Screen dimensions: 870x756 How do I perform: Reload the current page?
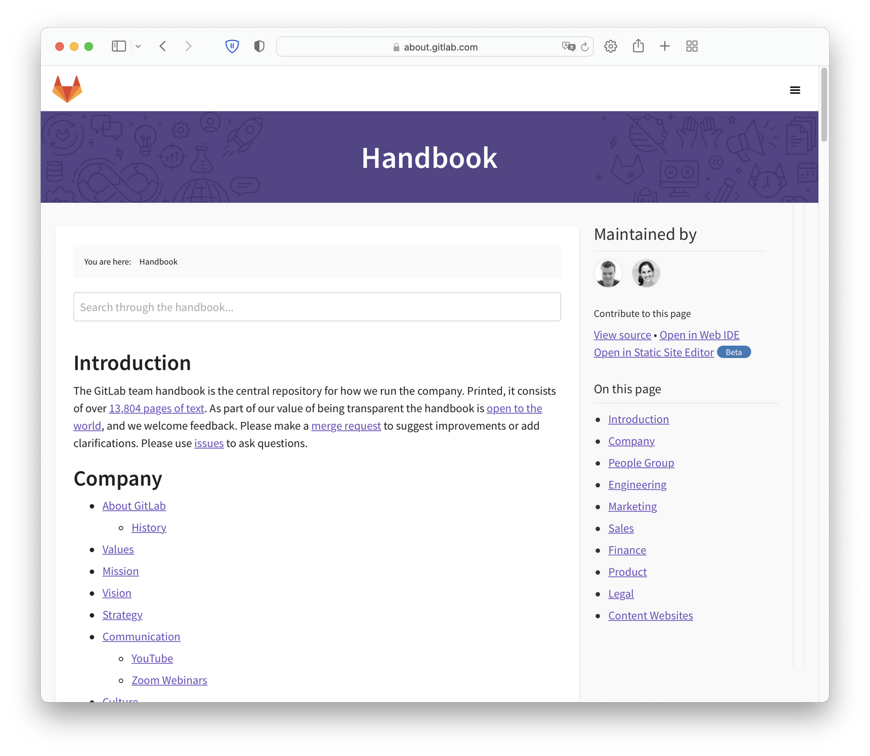tap(585, 47)
